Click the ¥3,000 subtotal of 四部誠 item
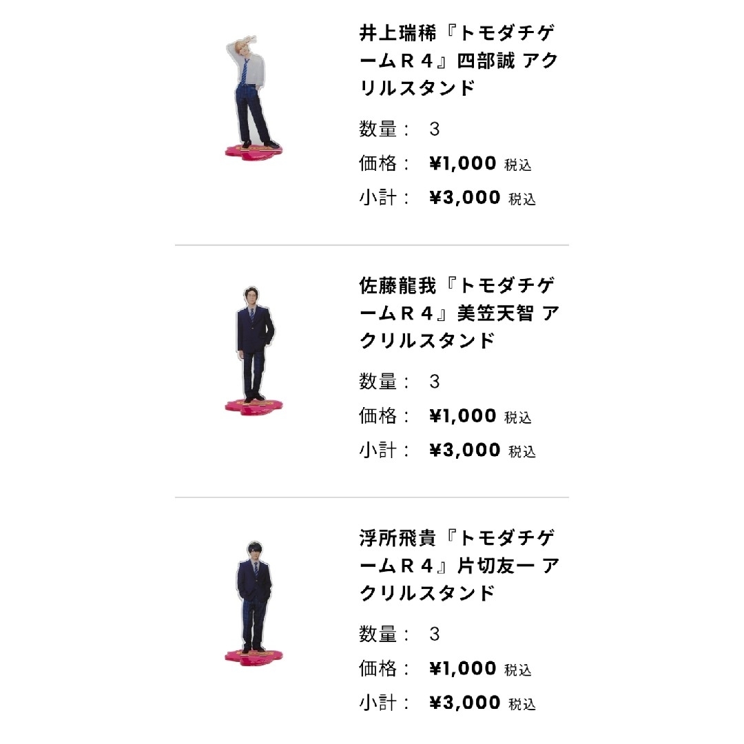744x744 pixels. click(x=465, y=198)
